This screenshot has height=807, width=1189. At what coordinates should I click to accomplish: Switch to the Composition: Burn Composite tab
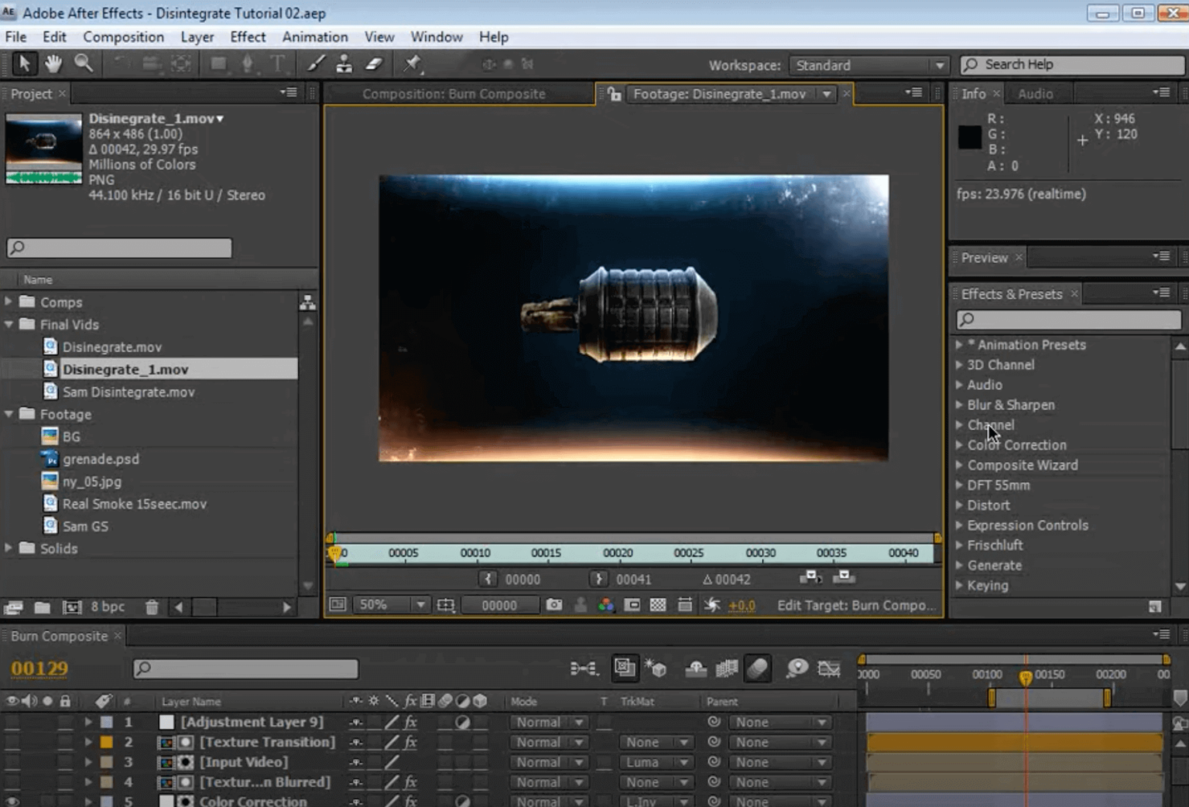[x=454, y=94]
